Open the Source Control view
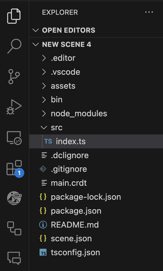Viewport: 163px width, 271px height. tap(14, 76)
